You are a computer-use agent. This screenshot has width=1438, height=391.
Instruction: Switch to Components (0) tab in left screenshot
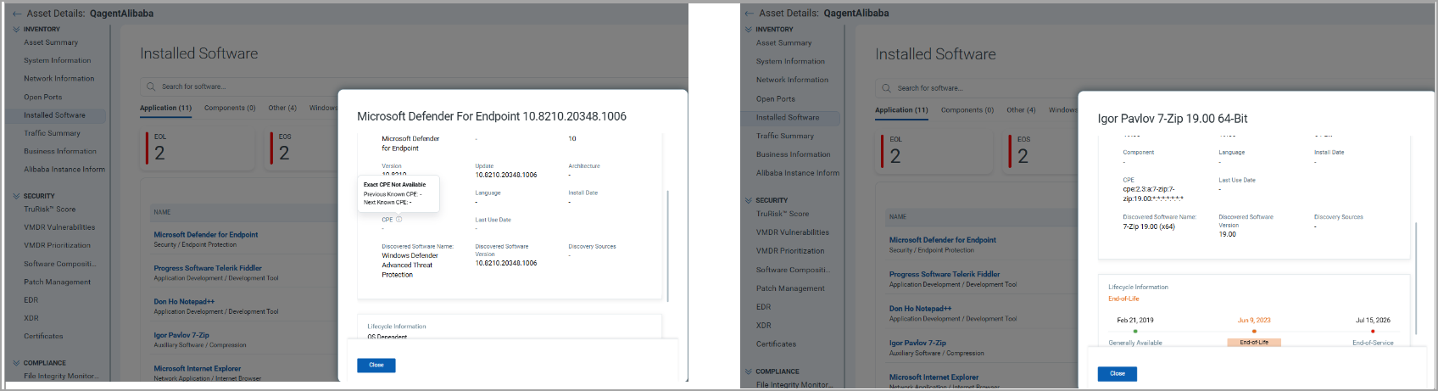230,108
